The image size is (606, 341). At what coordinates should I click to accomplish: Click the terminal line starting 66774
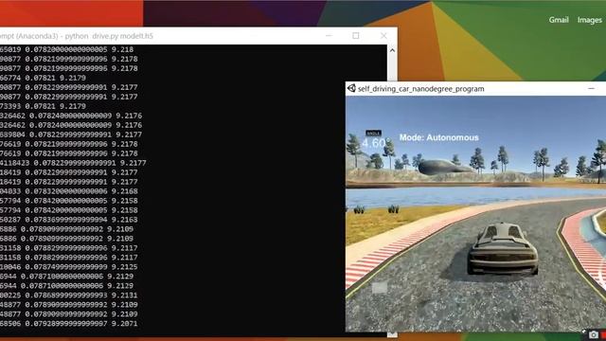(43, 78)
